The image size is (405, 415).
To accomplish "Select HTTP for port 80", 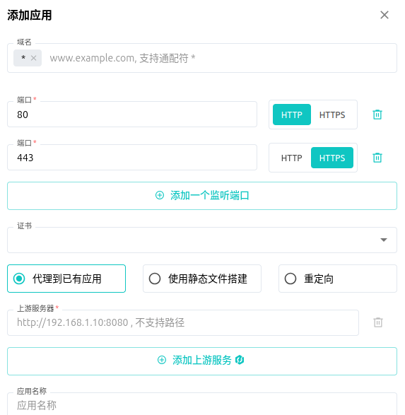I will point(291,115).
